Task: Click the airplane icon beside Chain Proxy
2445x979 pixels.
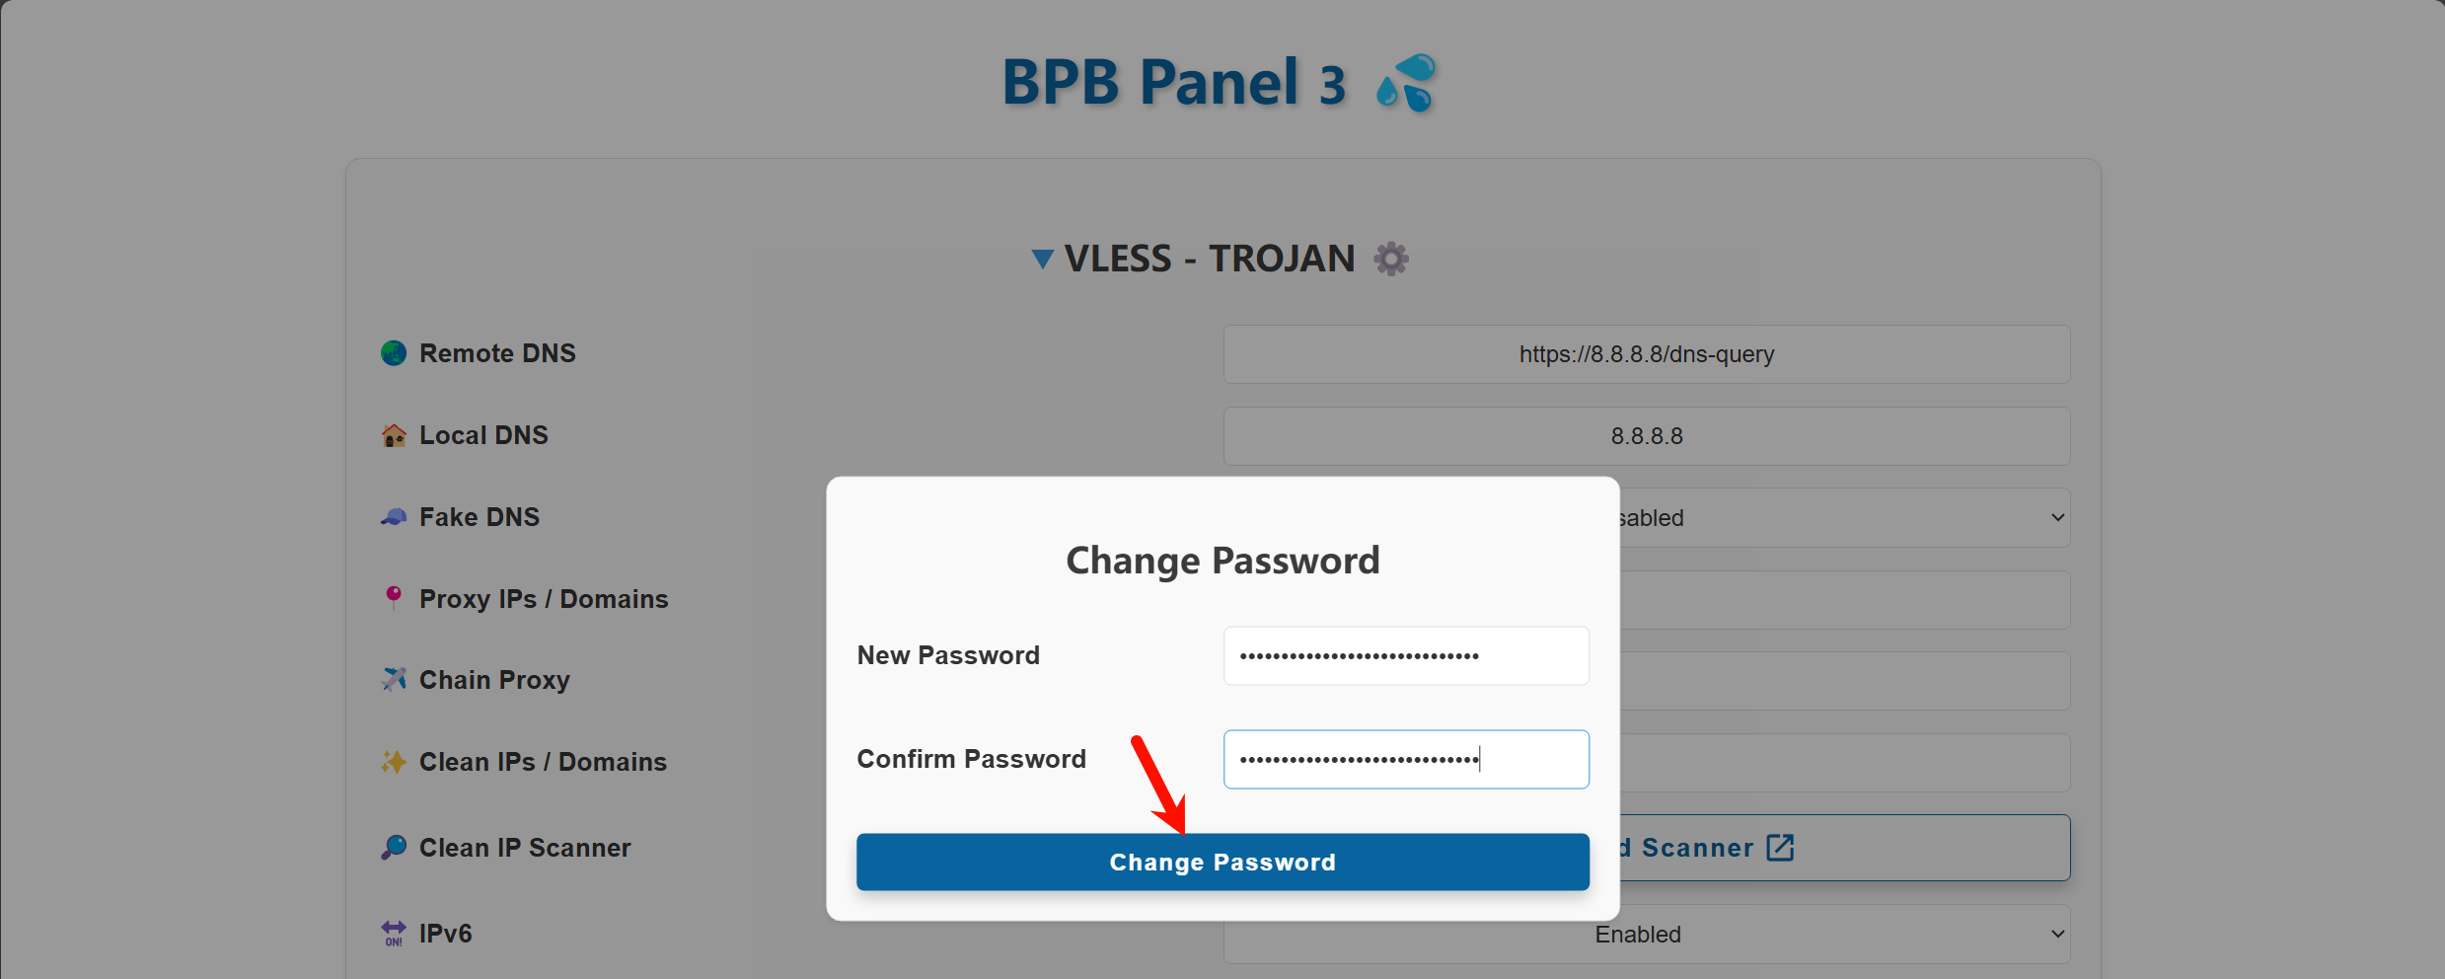Action: (x=394, y=680)
